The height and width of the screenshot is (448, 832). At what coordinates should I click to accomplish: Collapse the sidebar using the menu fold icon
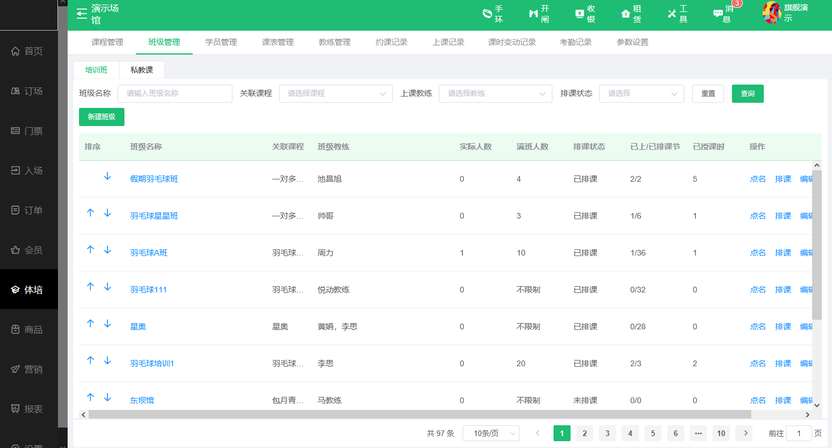click(x=82, y=14)
